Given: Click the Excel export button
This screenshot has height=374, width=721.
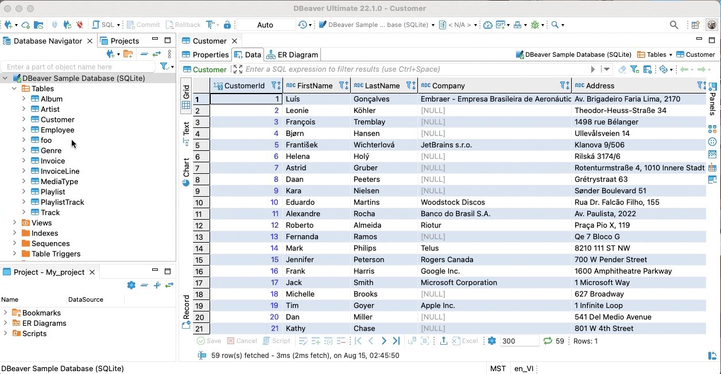Looking at the screenshot, I should 465,341.
